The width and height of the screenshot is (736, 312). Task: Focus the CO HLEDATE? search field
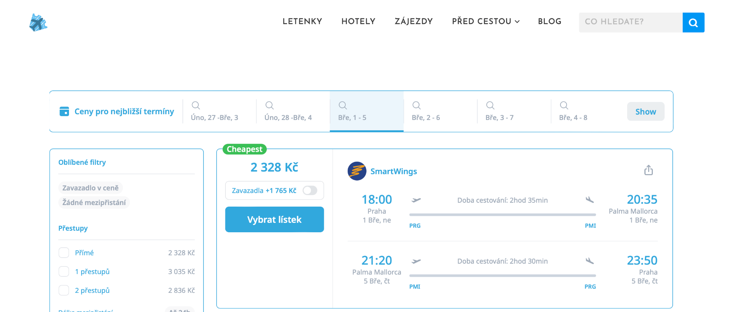630,22
